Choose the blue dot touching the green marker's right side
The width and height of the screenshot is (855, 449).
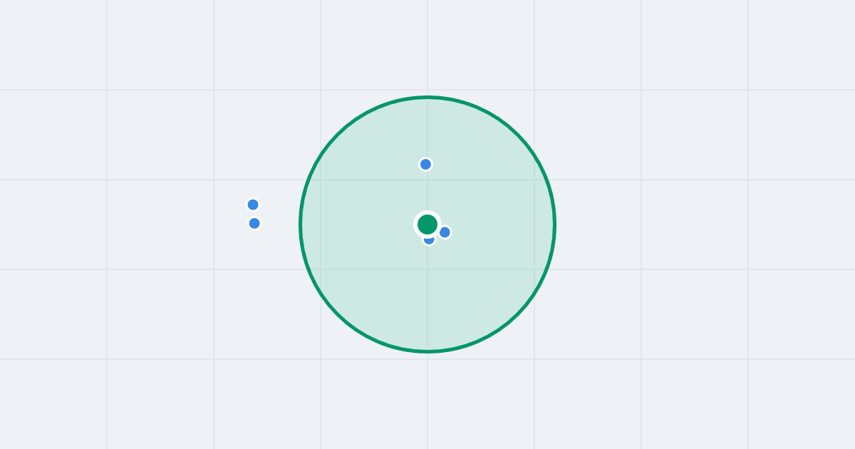(x=445, y=232)
